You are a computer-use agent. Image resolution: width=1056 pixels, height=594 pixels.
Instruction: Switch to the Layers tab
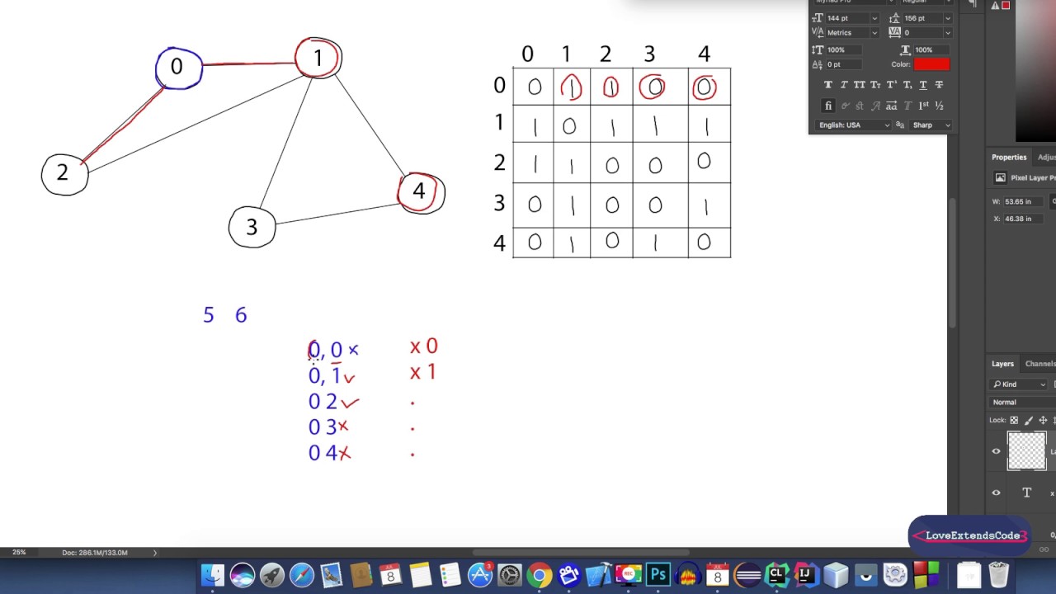(1002, 364)
